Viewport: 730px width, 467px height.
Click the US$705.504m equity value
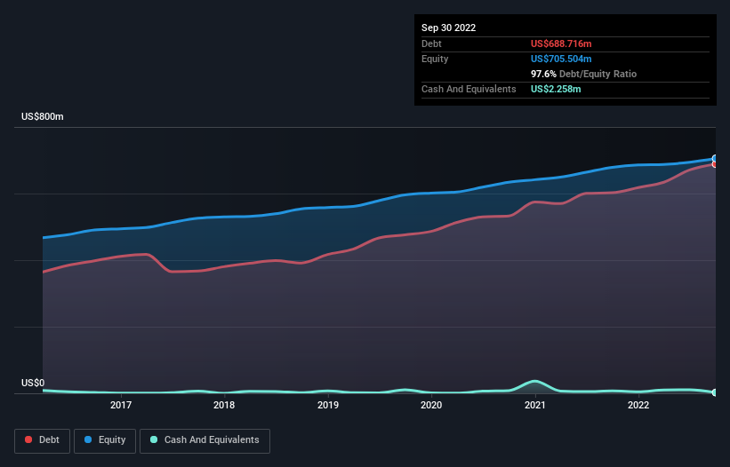[561, 59]
